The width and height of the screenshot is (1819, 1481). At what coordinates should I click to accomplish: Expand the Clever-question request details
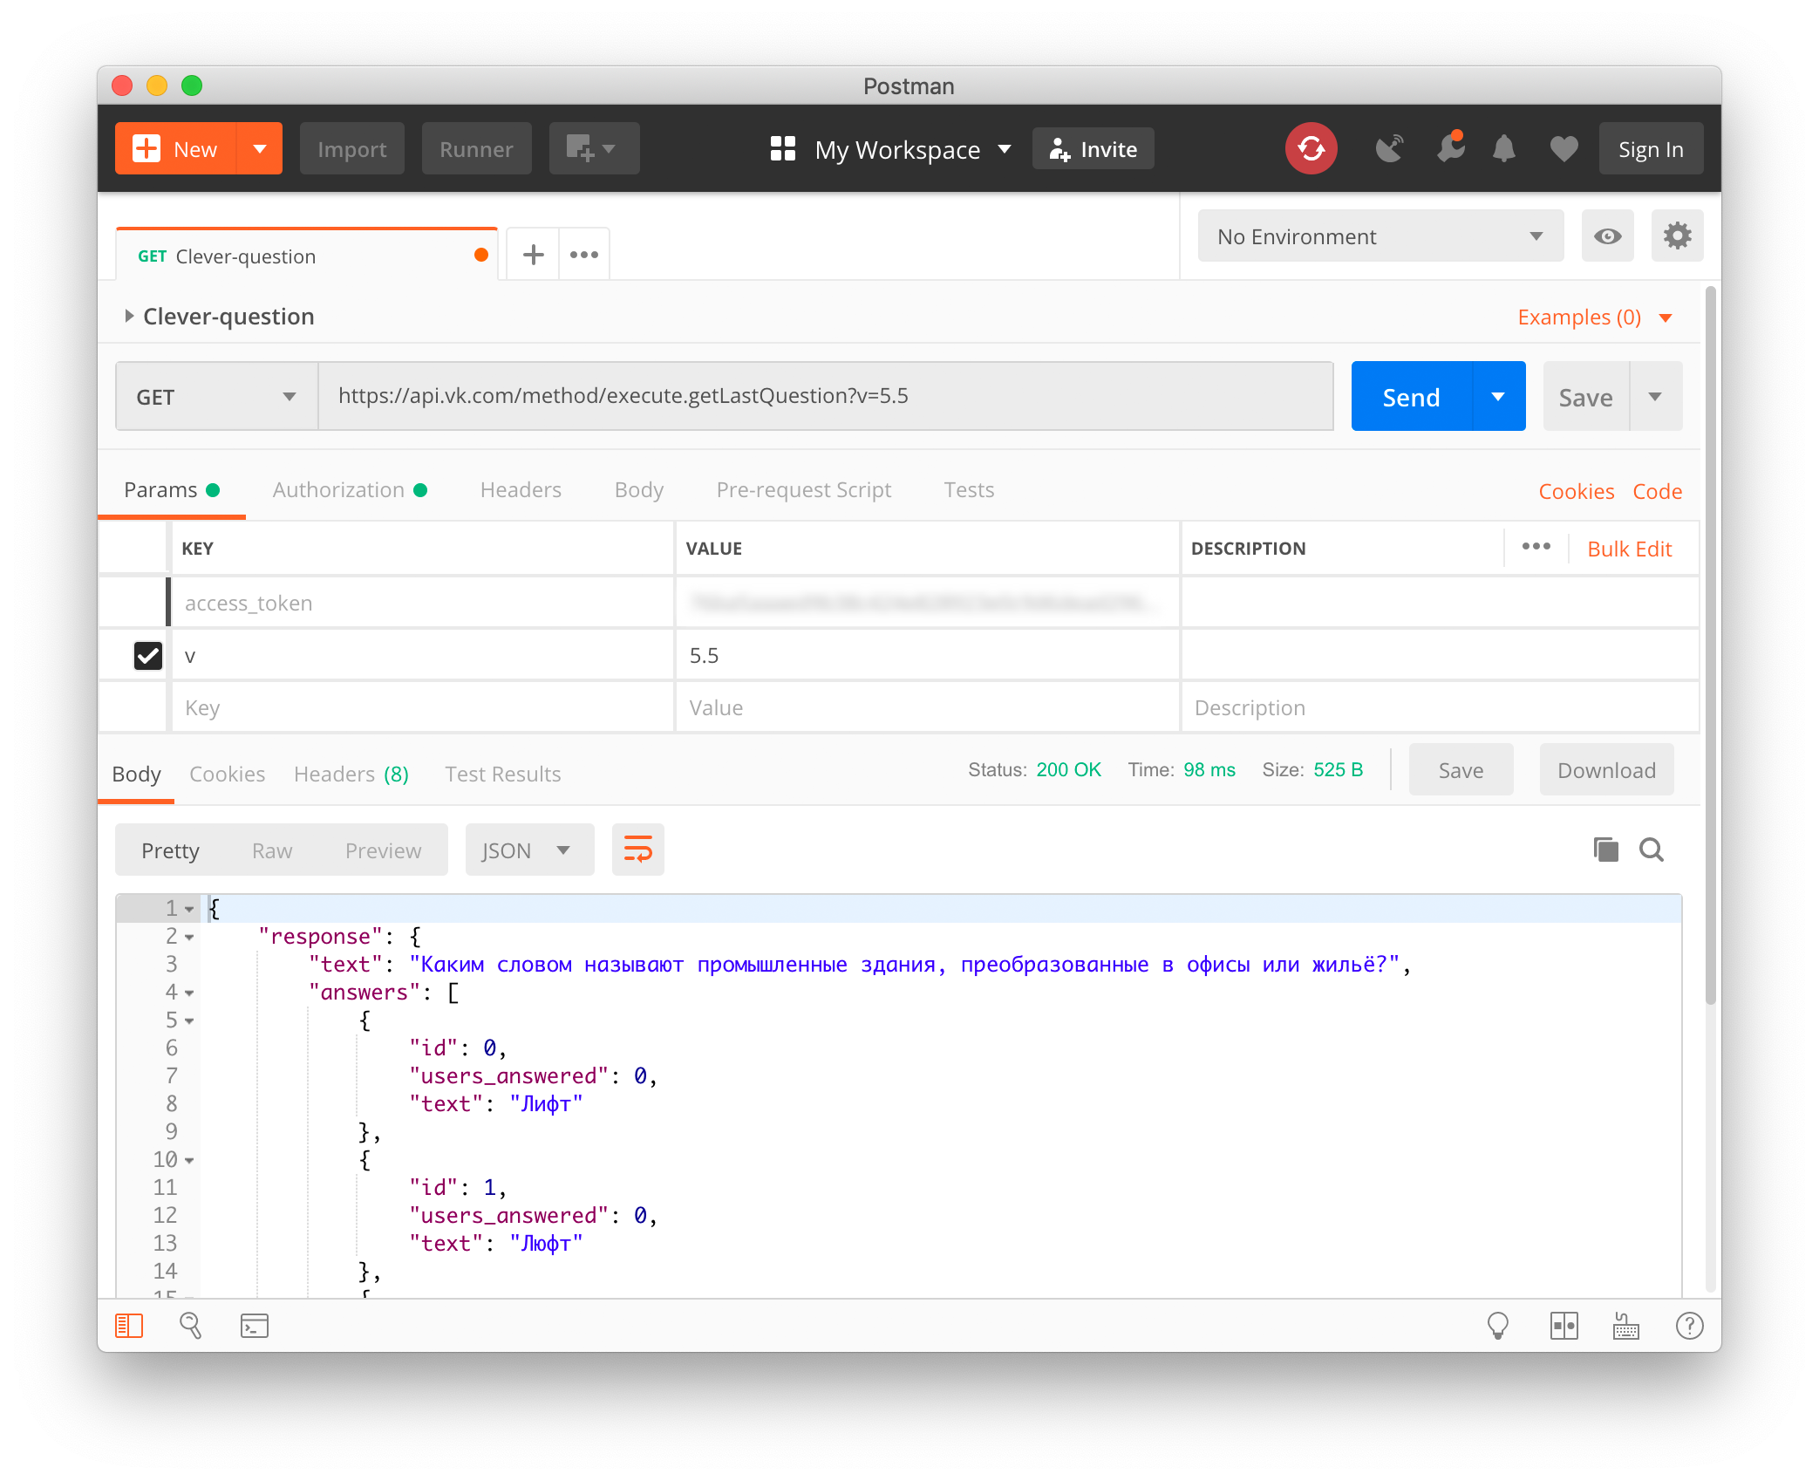click(129, 317)
